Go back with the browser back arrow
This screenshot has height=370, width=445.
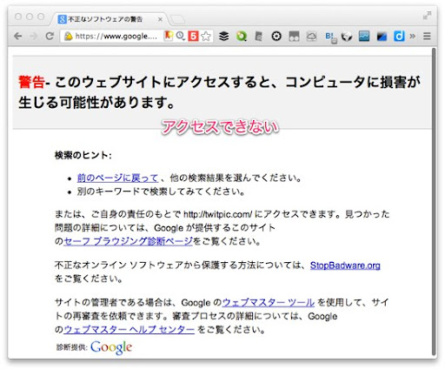click(x=18, y=37)
